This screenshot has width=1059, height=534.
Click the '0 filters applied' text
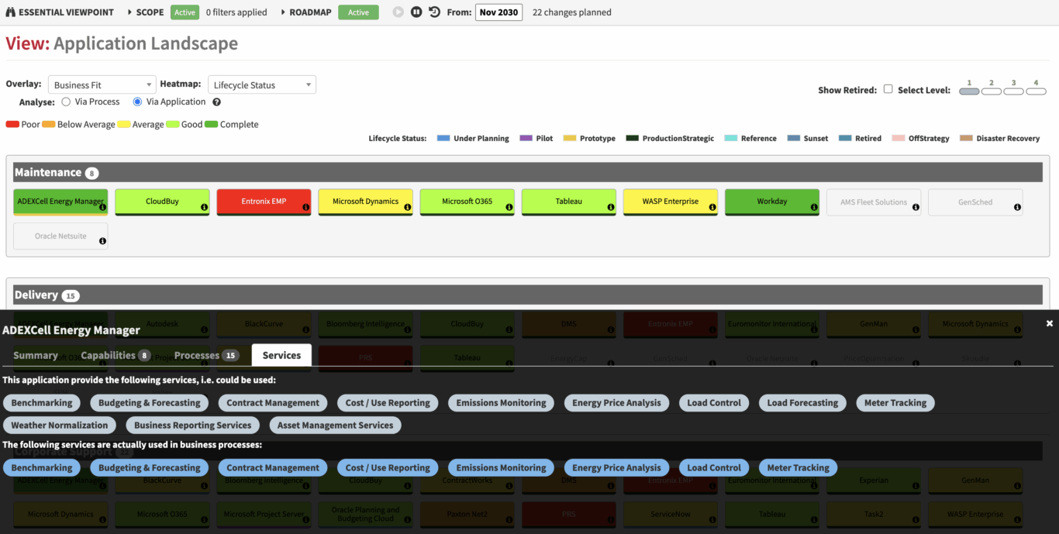click(x=236, y=12)
